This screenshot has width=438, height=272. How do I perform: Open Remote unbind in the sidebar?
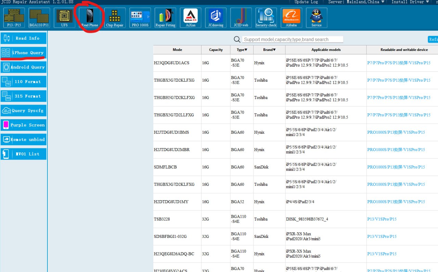[x=24, y=139]
